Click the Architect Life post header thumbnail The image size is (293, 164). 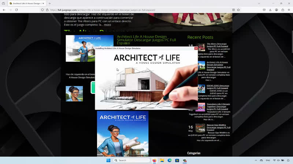tap(89, 48)
